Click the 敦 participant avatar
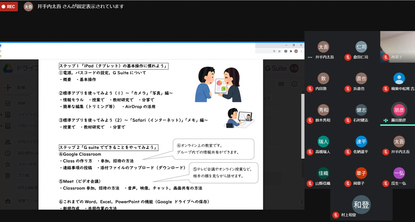 [x=323, y=78]
